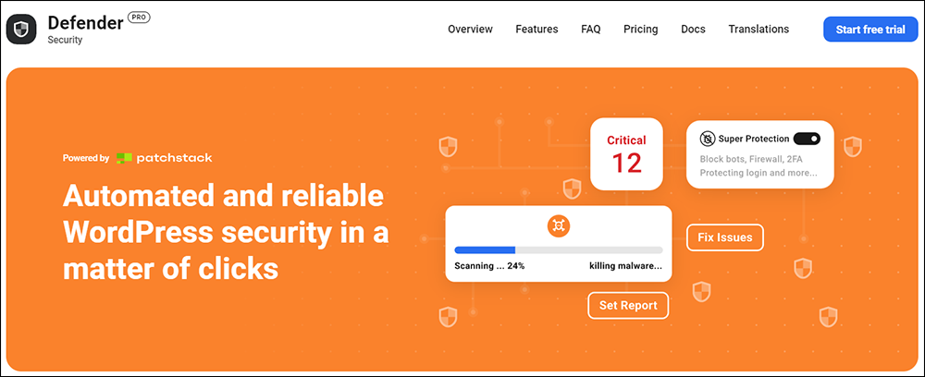Open the Features nav item

[x=536, y=29]
